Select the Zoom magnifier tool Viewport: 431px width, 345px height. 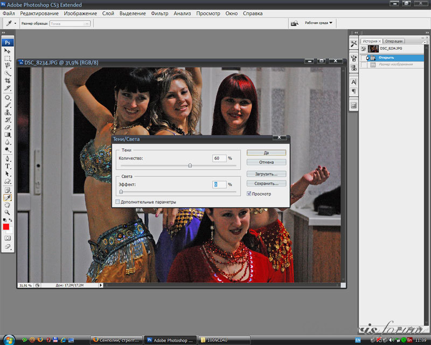pos(8,212)
